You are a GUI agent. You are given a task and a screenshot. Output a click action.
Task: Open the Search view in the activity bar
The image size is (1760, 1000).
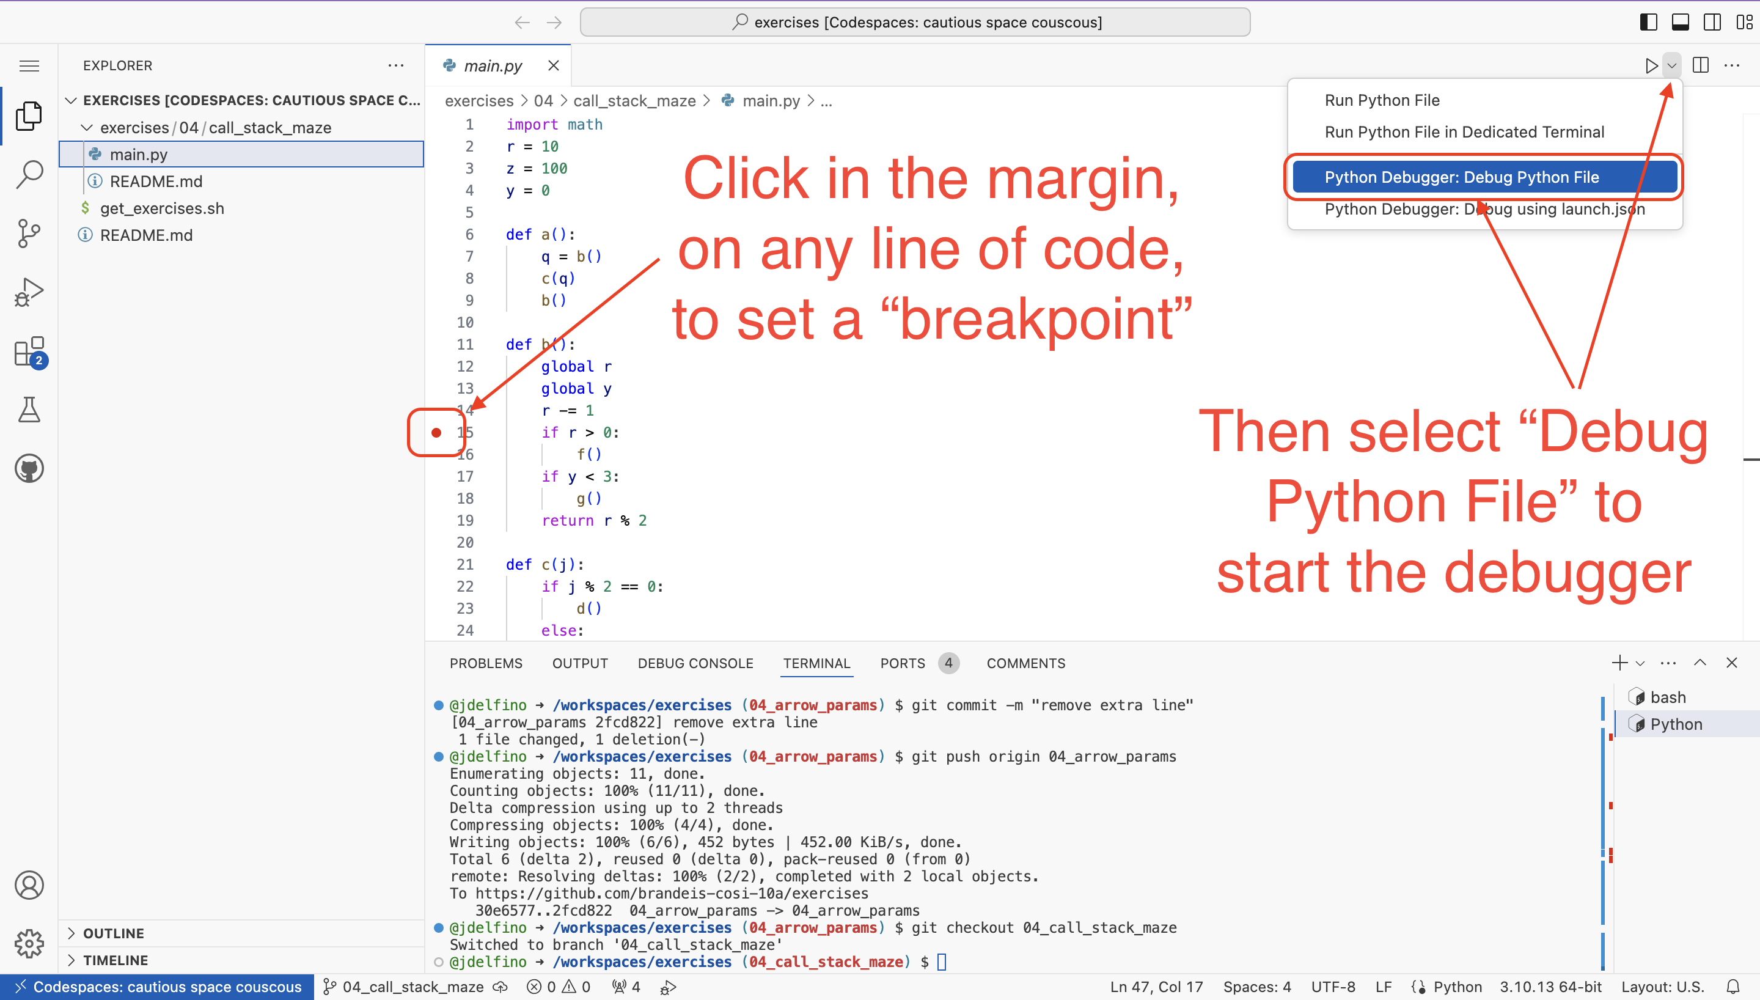pos(29,174)
